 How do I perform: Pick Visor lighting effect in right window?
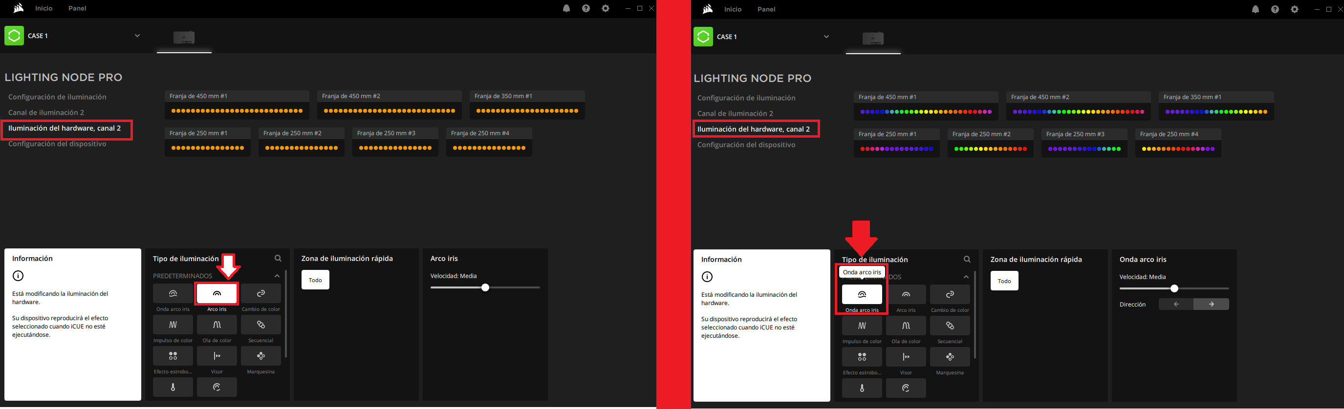coord(906,357)
